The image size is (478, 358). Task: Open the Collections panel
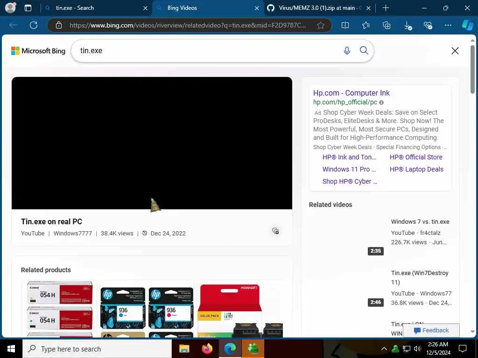(x=387, y=25)
